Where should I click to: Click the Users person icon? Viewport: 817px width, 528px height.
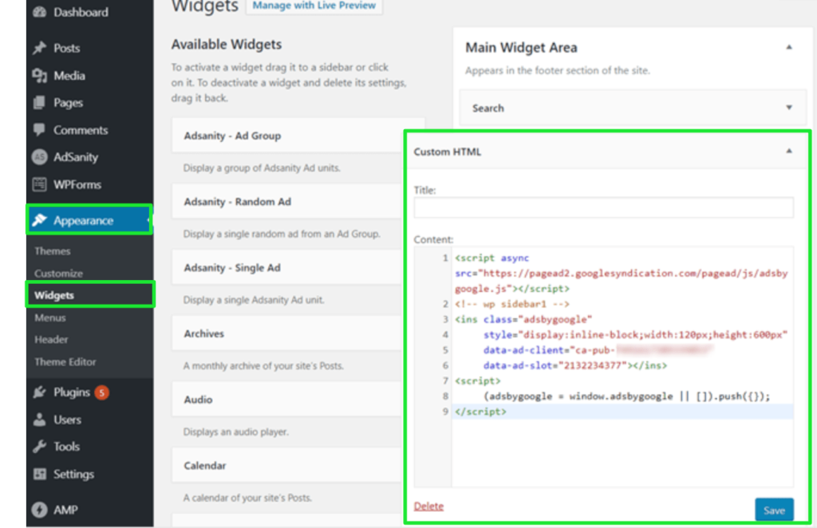coord(40,420)
